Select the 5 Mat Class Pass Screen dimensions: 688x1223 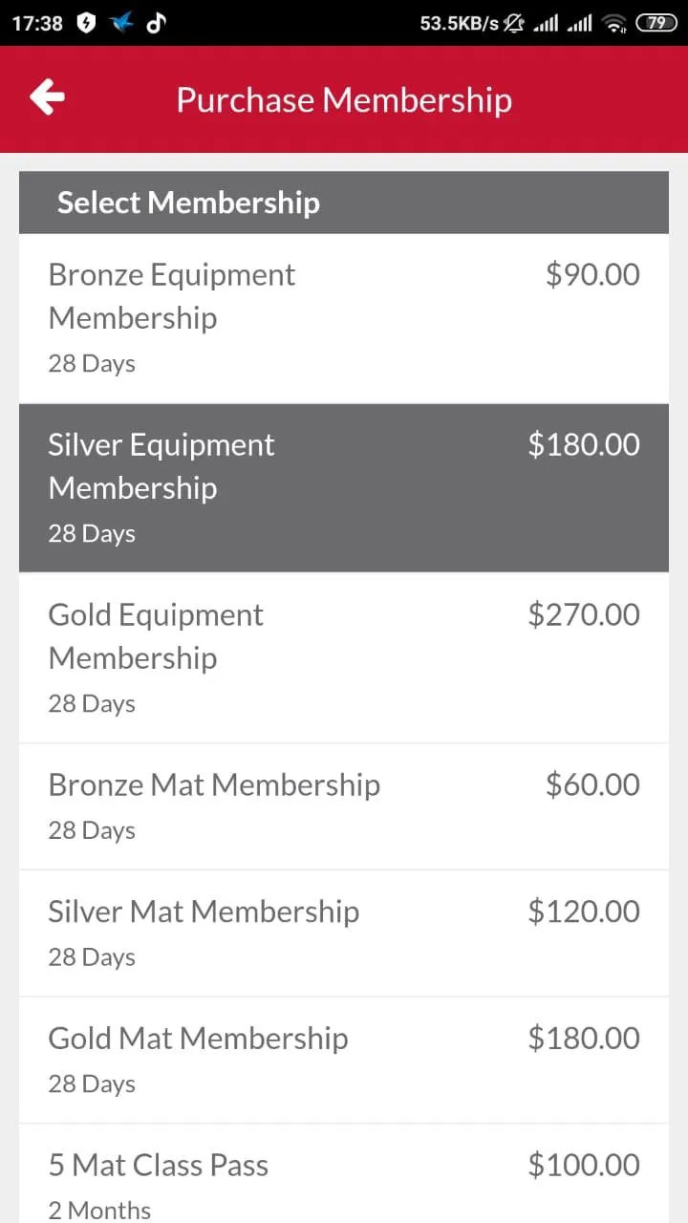pos(344,1174)
